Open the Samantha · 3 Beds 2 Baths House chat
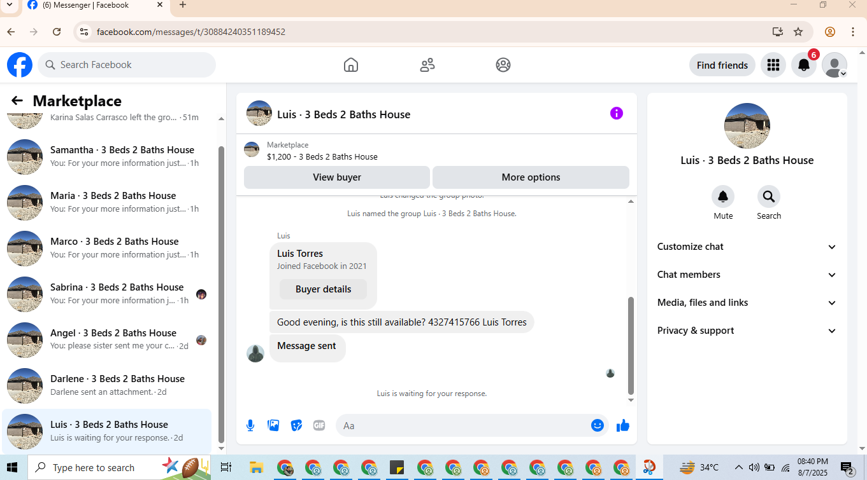This screenshot has width=867, height=480. point(107,157)
